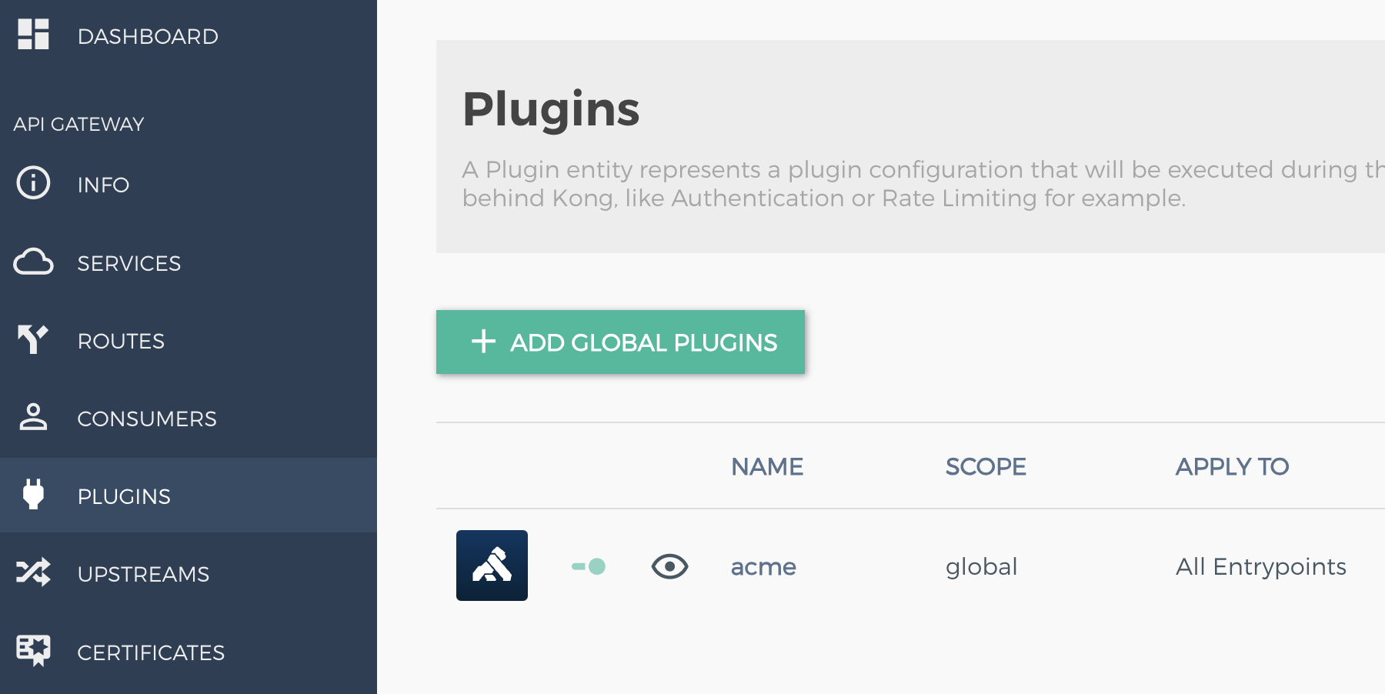Open the Plugins sidebar entry

[x=124, y=496]
